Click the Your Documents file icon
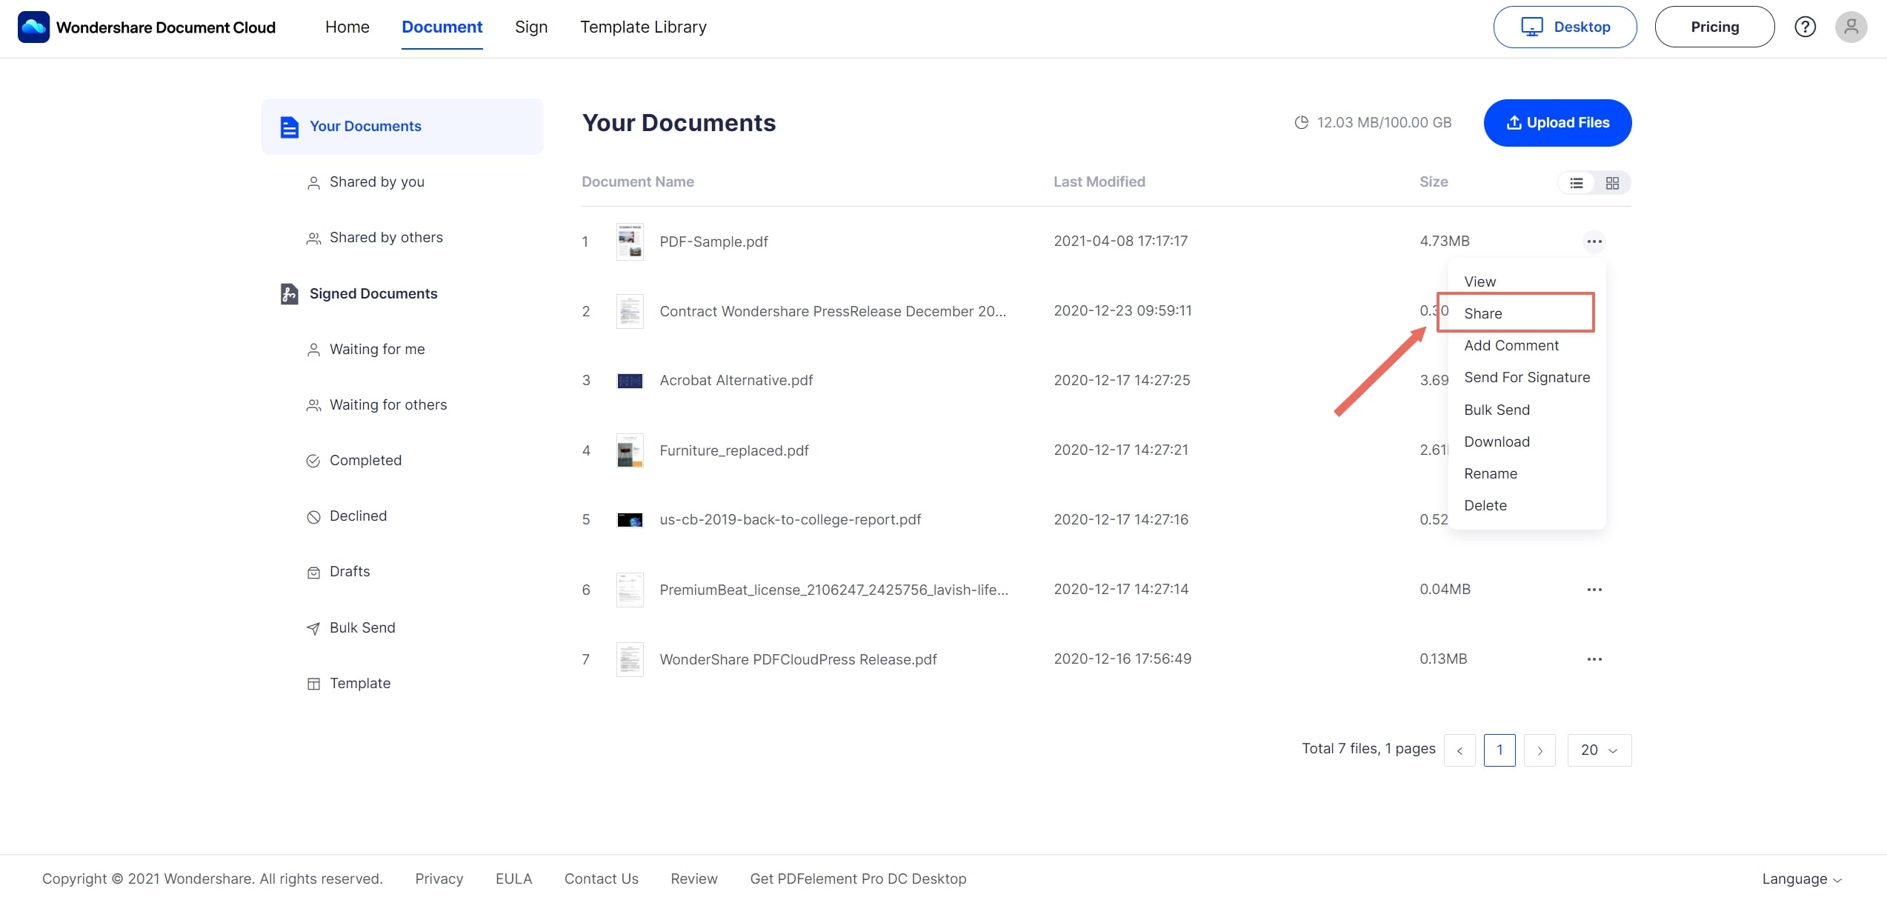This screenshot has width=1887, height=900. pyautogui.click(x=289, y=127)
